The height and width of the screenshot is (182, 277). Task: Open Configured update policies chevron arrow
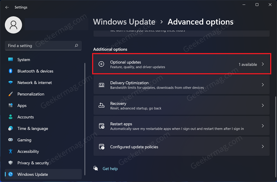coord(263,146)
